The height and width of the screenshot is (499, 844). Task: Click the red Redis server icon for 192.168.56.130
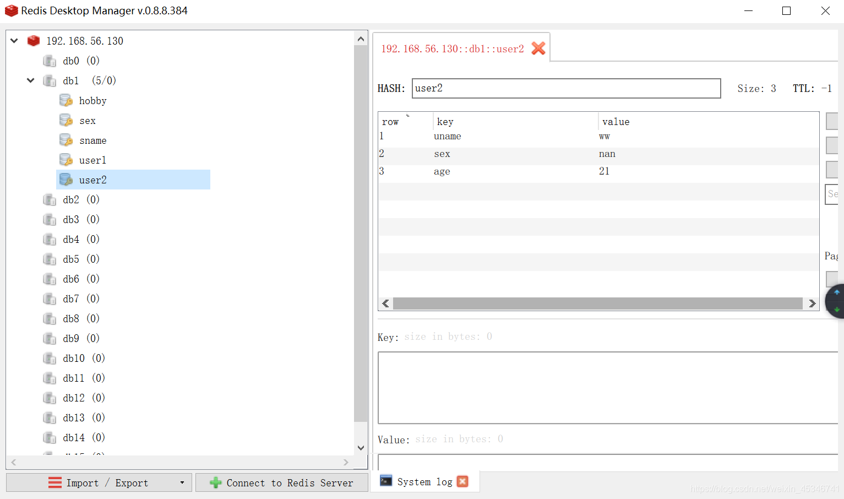[34, 41]
